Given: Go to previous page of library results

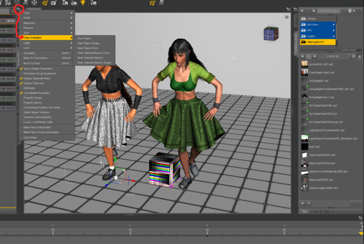Looking at the screenshot, I should (303, 56).
